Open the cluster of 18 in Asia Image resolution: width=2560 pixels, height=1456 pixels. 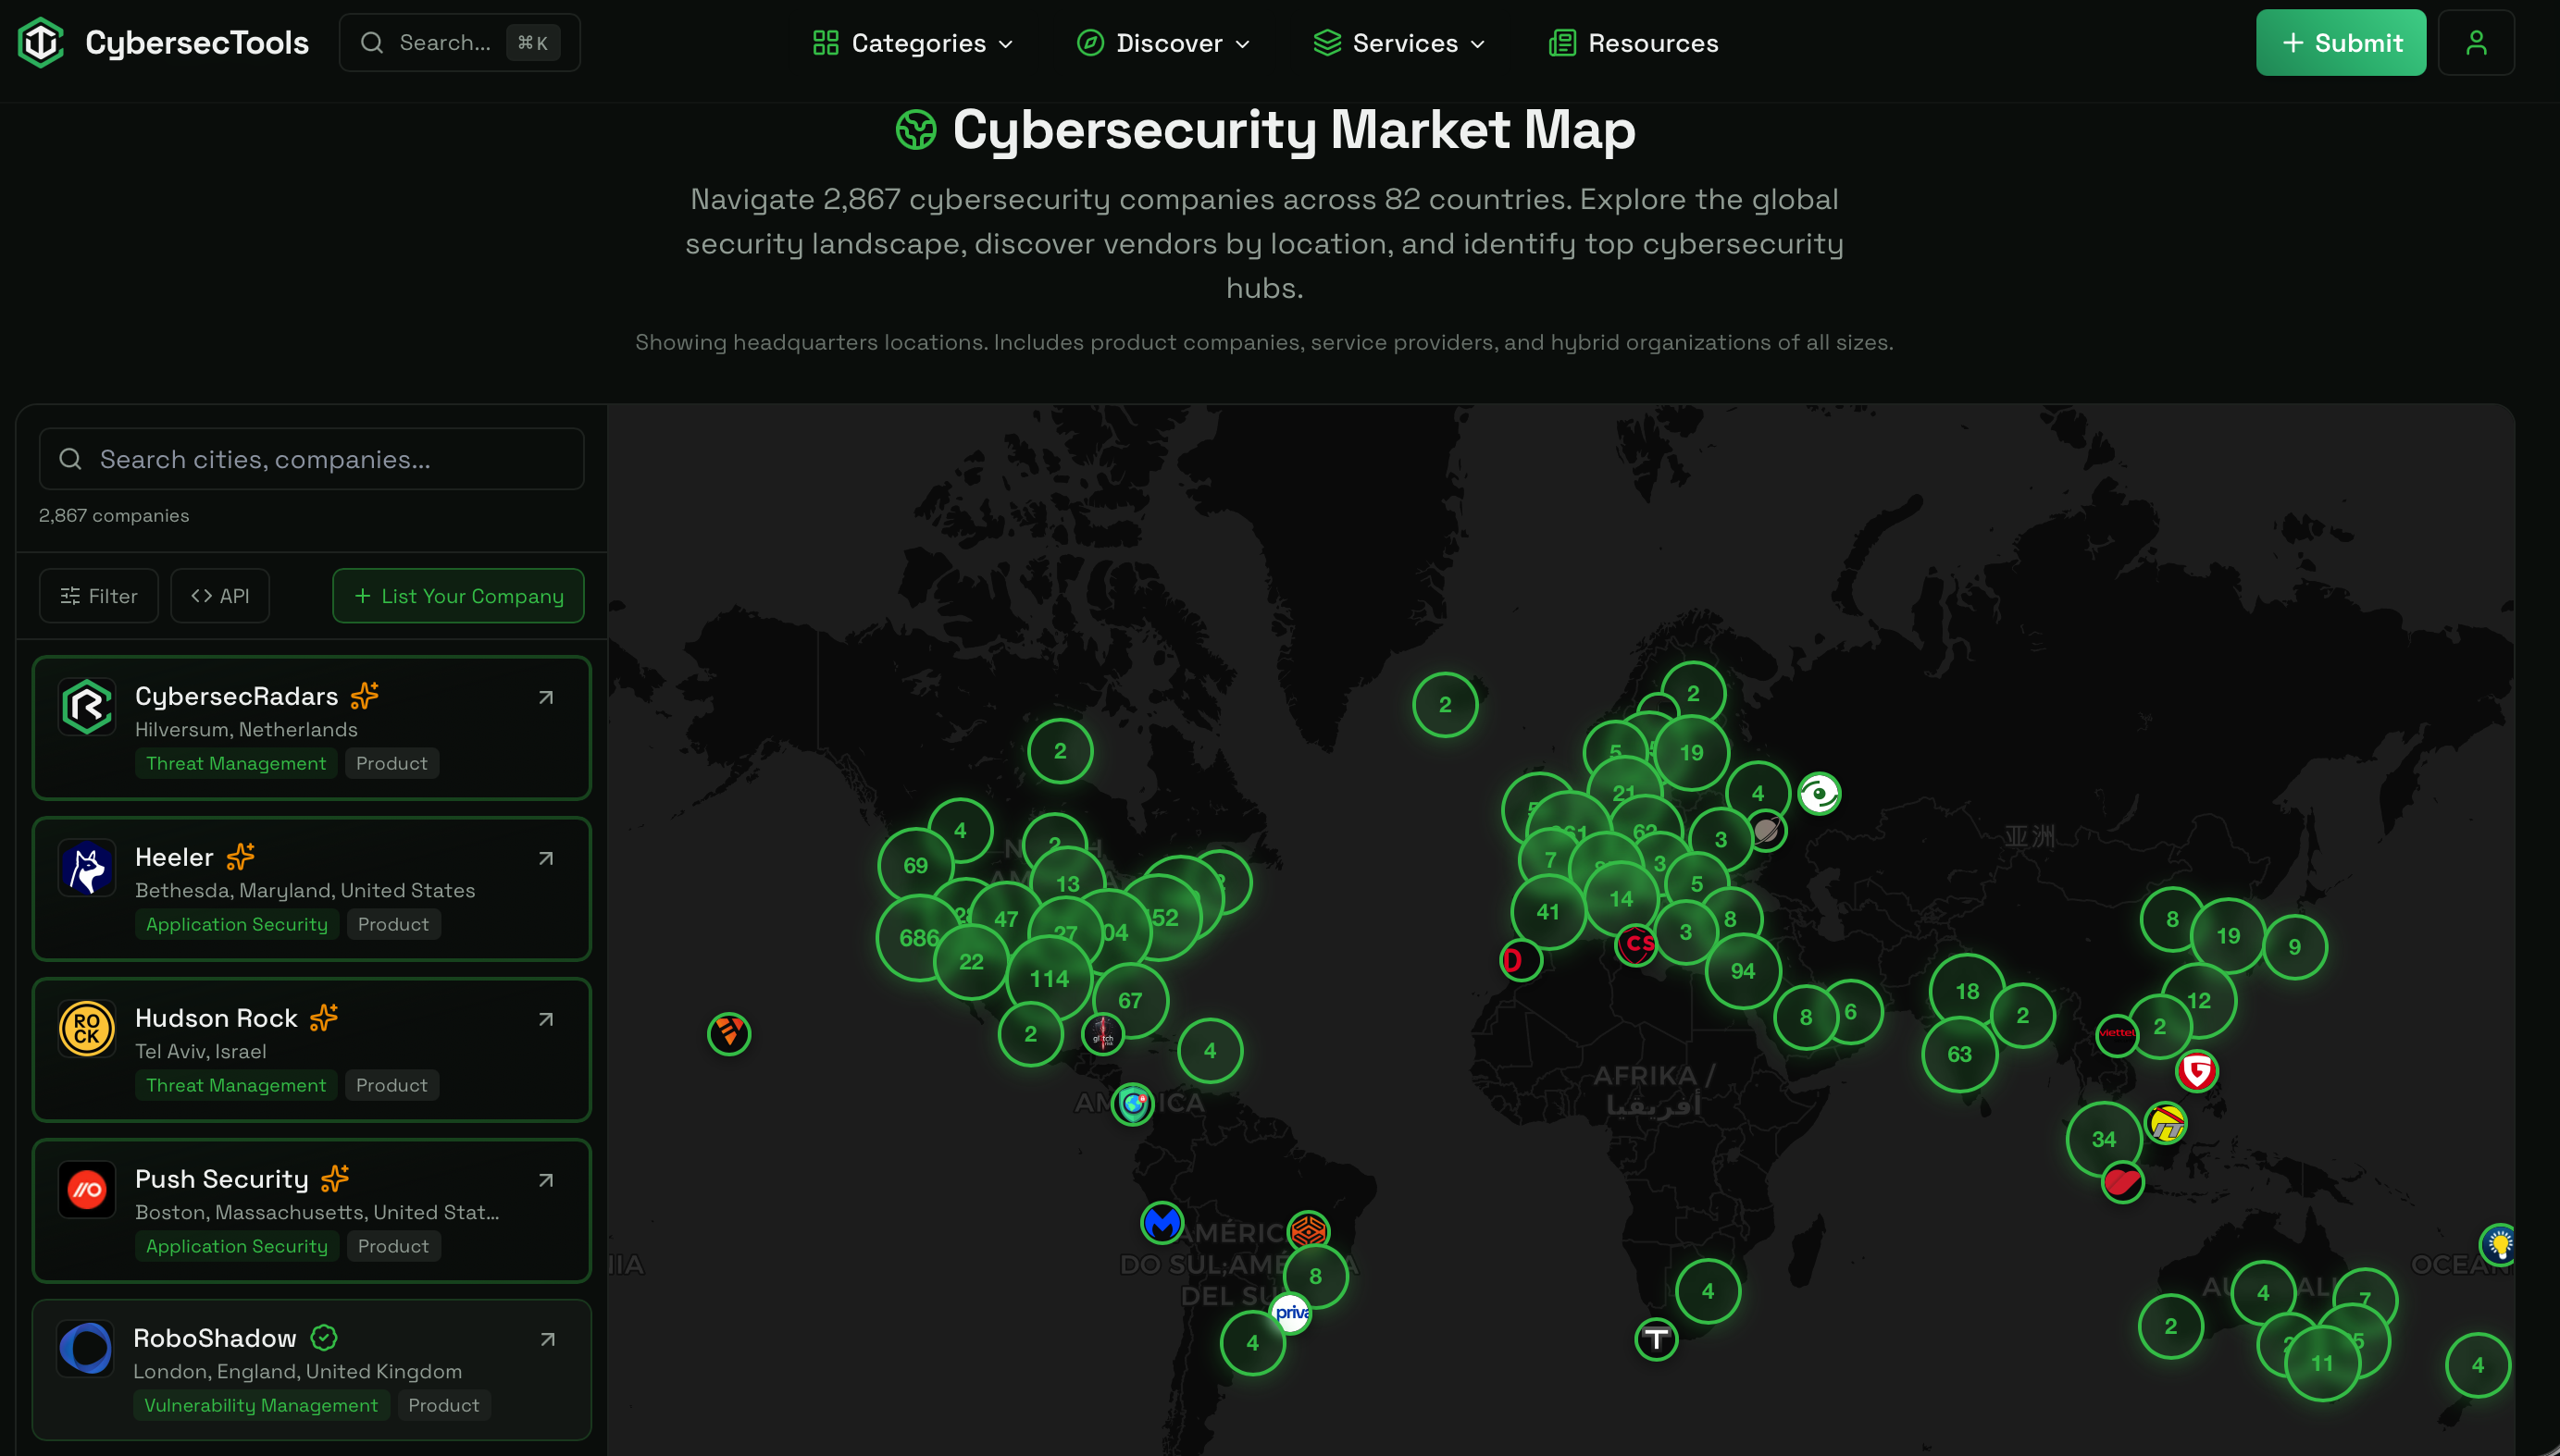click(1967, 991)
